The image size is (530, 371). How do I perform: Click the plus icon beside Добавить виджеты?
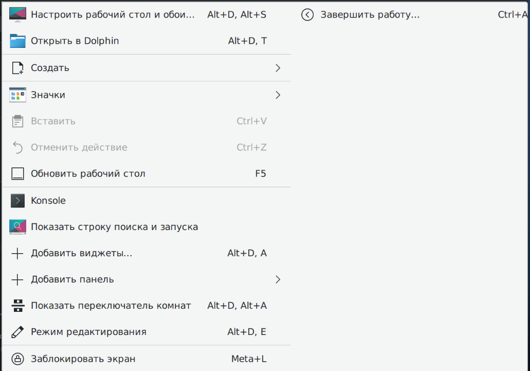(x=17, y=253)
